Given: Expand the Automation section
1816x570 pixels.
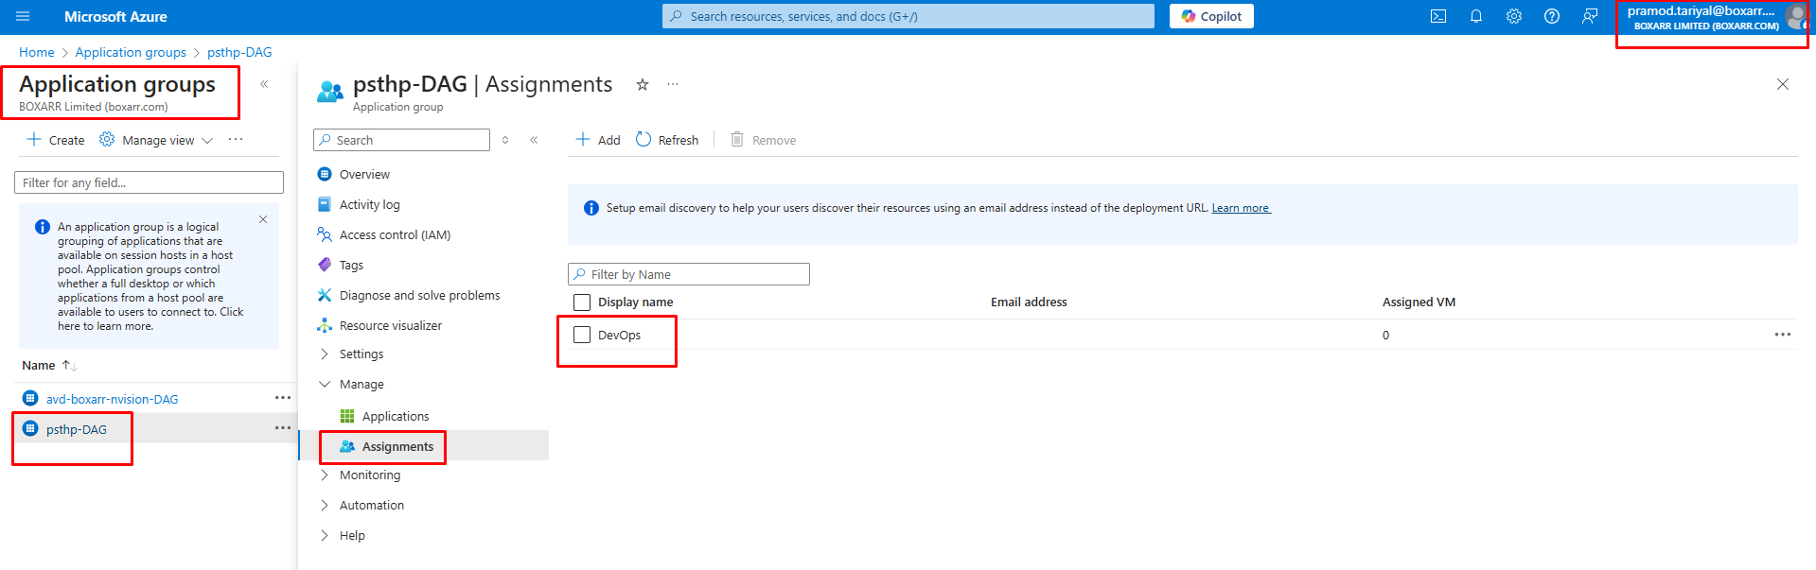Looking at the screenshot, I should (x=372, y=505).
